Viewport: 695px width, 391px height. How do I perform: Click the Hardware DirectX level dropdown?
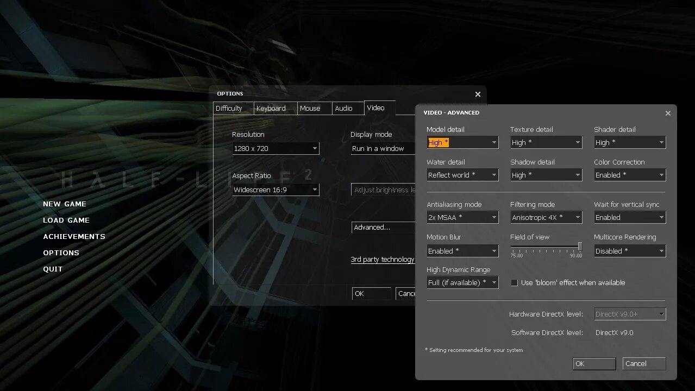630,314
